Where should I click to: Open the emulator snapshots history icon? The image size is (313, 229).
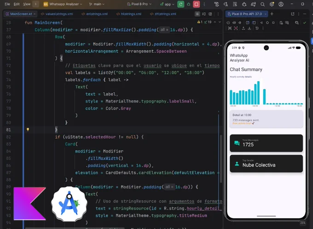pyautogui.click(x=257, y=29)
